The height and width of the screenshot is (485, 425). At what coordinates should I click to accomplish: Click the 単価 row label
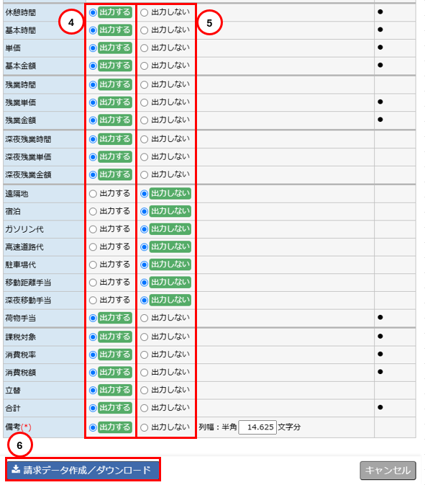[x=13, y=48]
